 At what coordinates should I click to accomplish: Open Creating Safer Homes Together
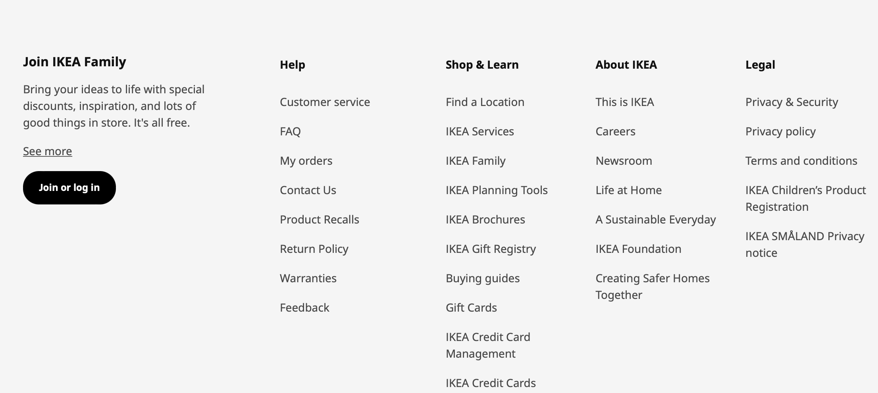pyautogui.click(x=652, y=286)
